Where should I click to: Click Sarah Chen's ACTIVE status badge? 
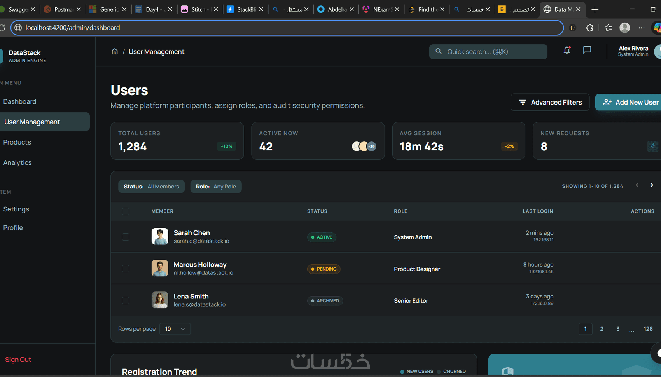tap(322, 237)
